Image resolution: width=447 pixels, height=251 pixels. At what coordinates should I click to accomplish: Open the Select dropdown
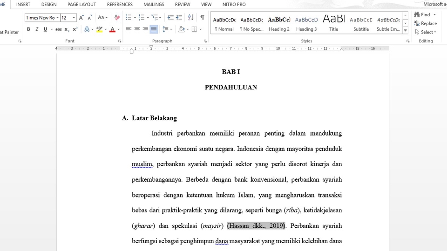(x=426, y=32)
